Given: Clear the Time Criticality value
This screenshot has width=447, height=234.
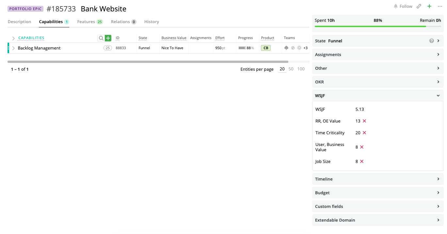Looking at the screenshot, I should 364,133.
